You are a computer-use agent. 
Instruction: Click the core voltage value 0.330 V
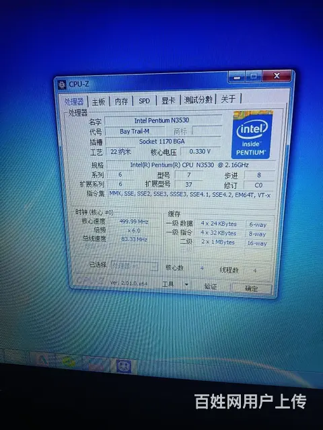(x=201, y=152)
